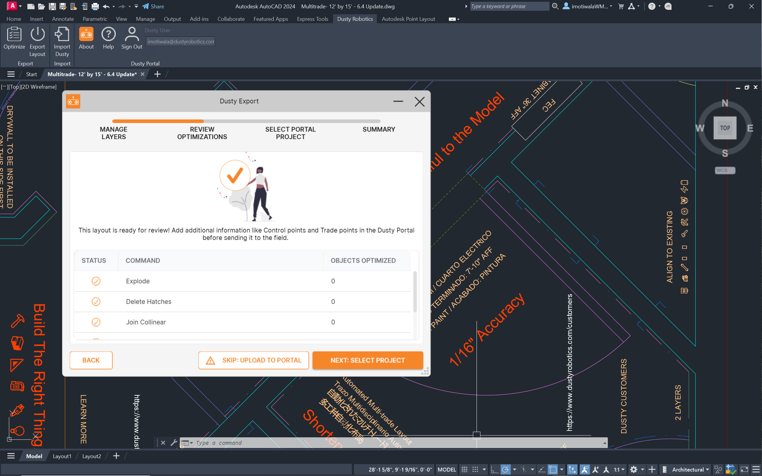Click NEXT: SELECT PROJECT button
The image size is (762, 476).
tap(368, 360)
